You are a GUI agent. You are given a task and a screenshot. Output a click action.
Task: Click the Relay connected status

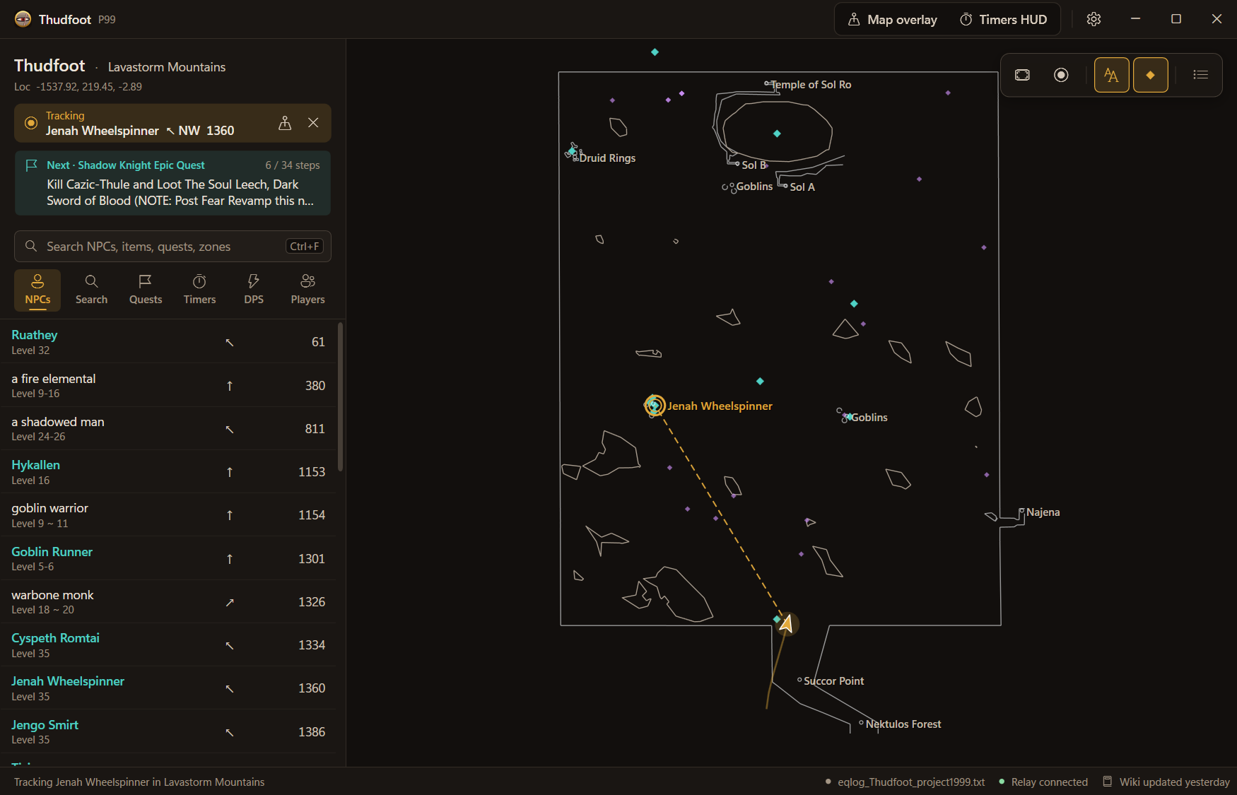point(1043,782)
